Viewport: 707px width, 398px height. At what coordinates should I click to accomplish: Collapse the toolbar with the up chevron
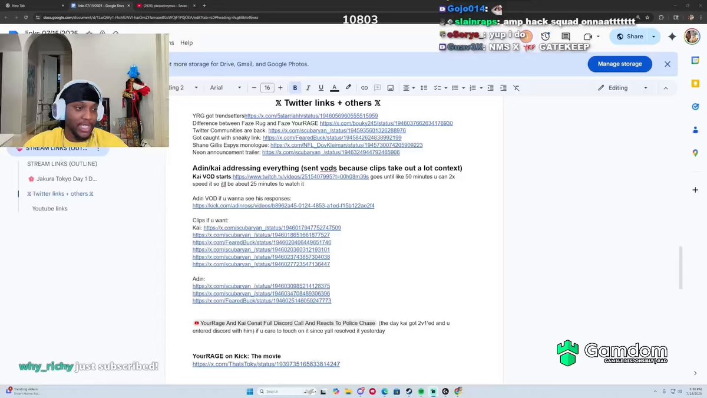[666, 88]
